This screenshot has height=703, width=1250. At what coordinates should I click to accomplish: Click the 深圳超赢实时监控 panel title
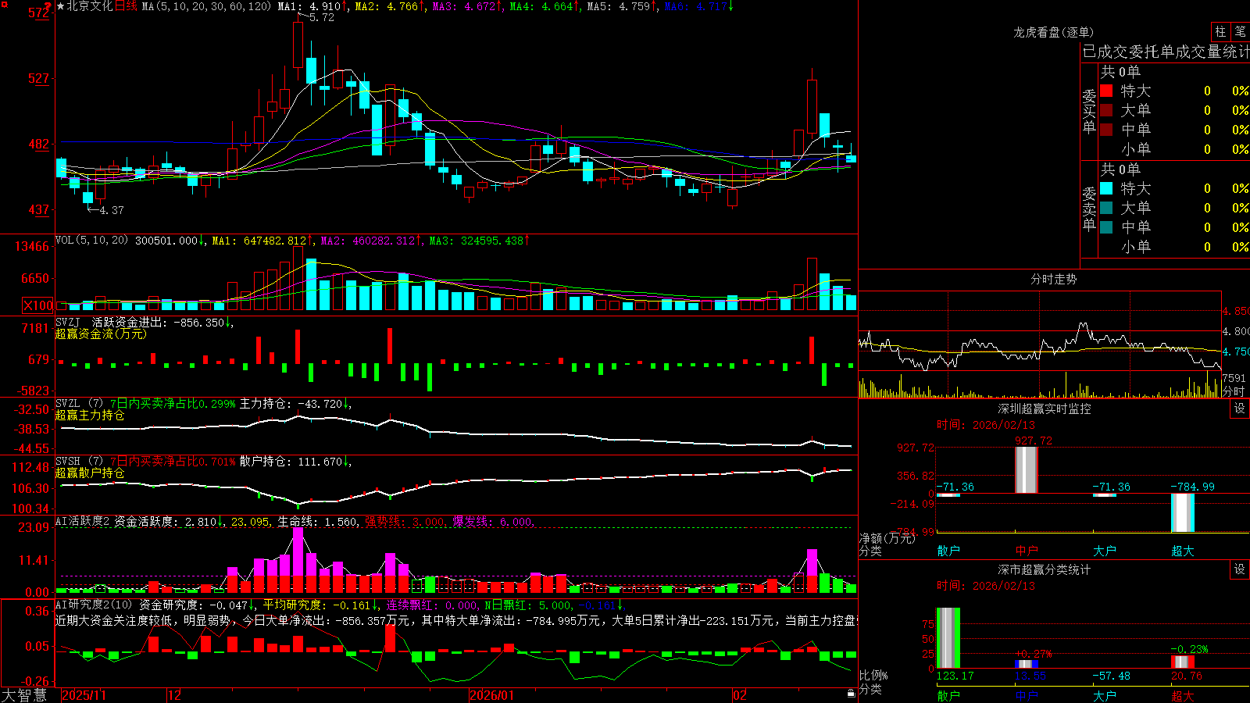tap(1045, 409)
